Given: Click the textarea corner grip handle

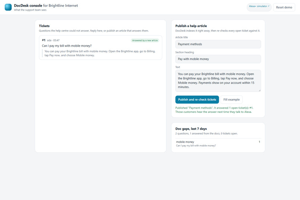Looking at the screenshot, I should [x=260, y=91].
